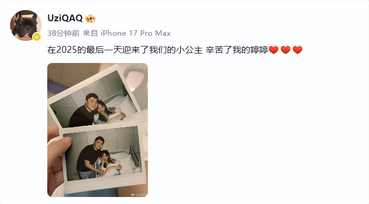Screen dimensions: 369x204
Task: Click the last red heart emoji
Action: (298, 50)
